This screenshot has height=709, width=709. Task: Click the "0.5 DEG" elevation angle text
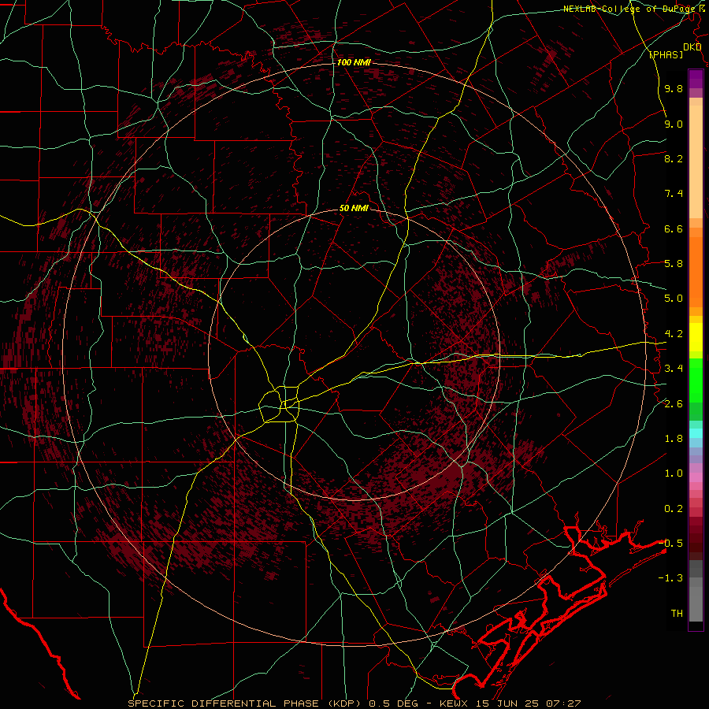click(392, 703)
